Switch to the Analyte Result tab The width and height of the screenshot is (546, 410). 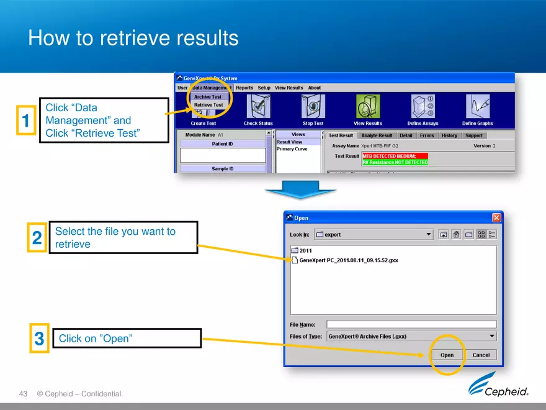[377, 135]
